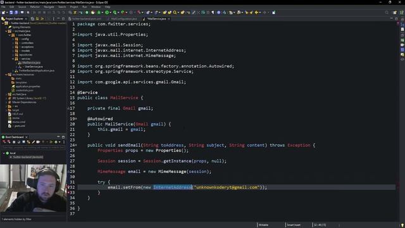Click stop icon in Boot Dashboard toolbar

pos(14,142)
